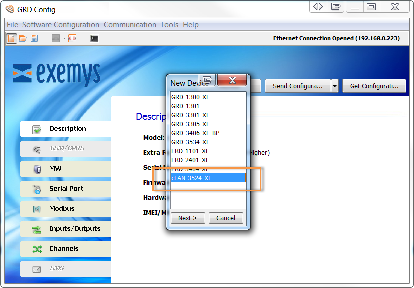414x288 pixels.
Task: Open a configuration file via folder icon
Action: (23, 38)
